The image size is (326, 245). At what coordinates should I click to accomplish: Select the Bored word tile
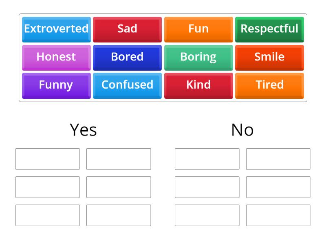coord(127,57)
